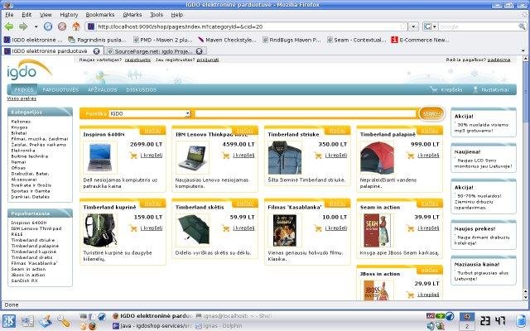Click the cart icon for Filmas 'Kasablanka'
This screenshot has width=530, height=331.
tap(318, 228)
